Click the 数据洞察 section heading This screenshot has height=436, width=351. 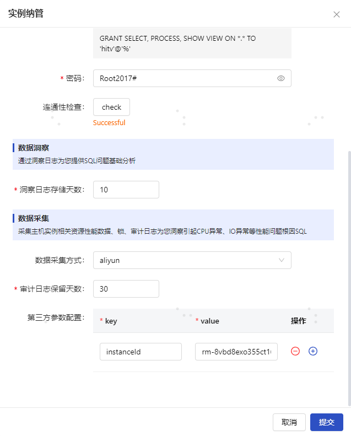(34, 148)
